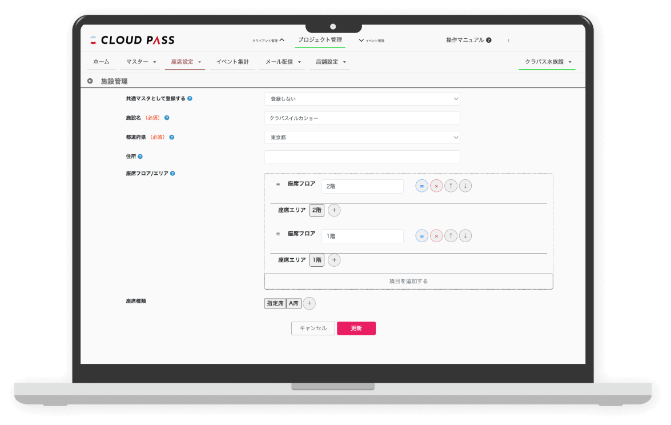Click the pink 更新 button

[356, 328]
